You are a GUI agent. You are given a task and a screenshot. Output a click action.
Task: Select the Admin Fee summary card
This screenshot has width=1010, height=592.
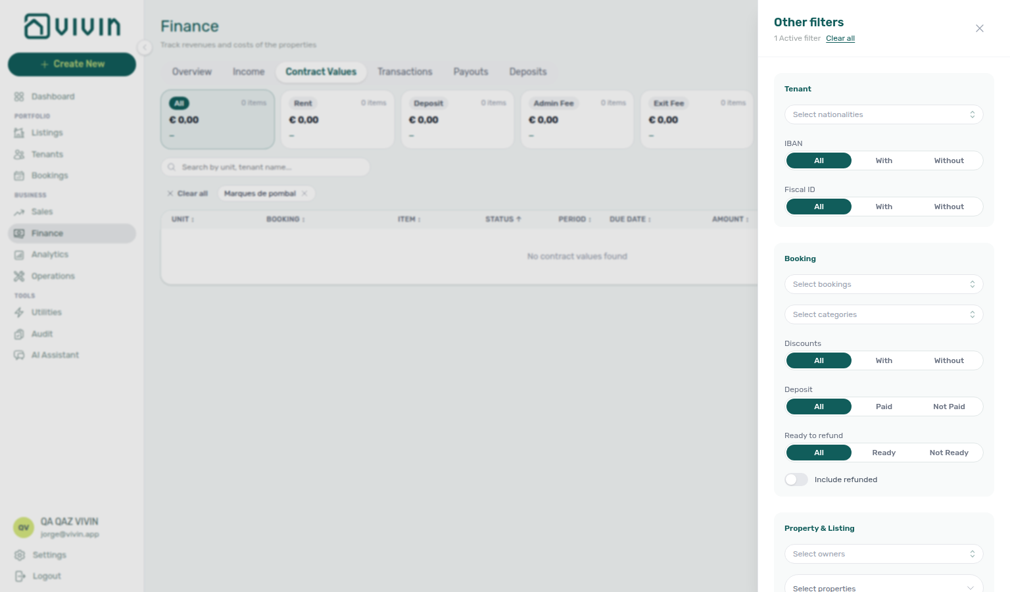577,120
